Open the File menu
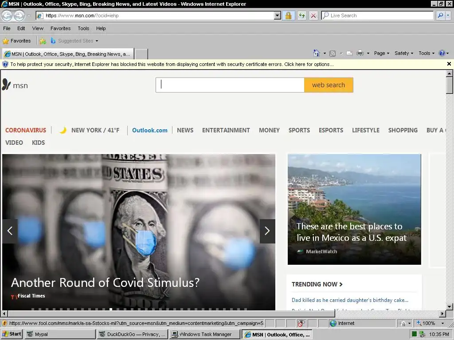Image resolution: width=454 pixels, height=340 pixels. 7,28
